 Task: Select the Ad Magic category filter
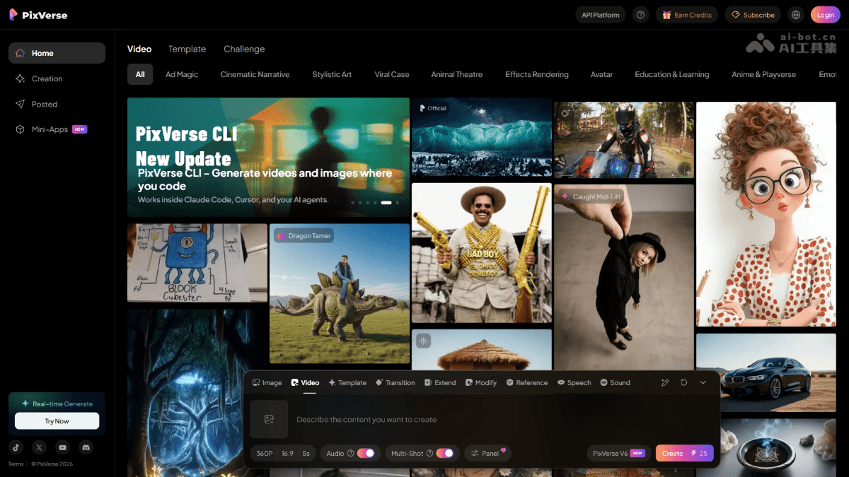click(x=182, y=74)
